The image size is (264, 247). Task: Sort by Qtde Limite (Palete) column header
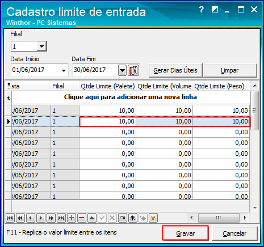[107, 86]
